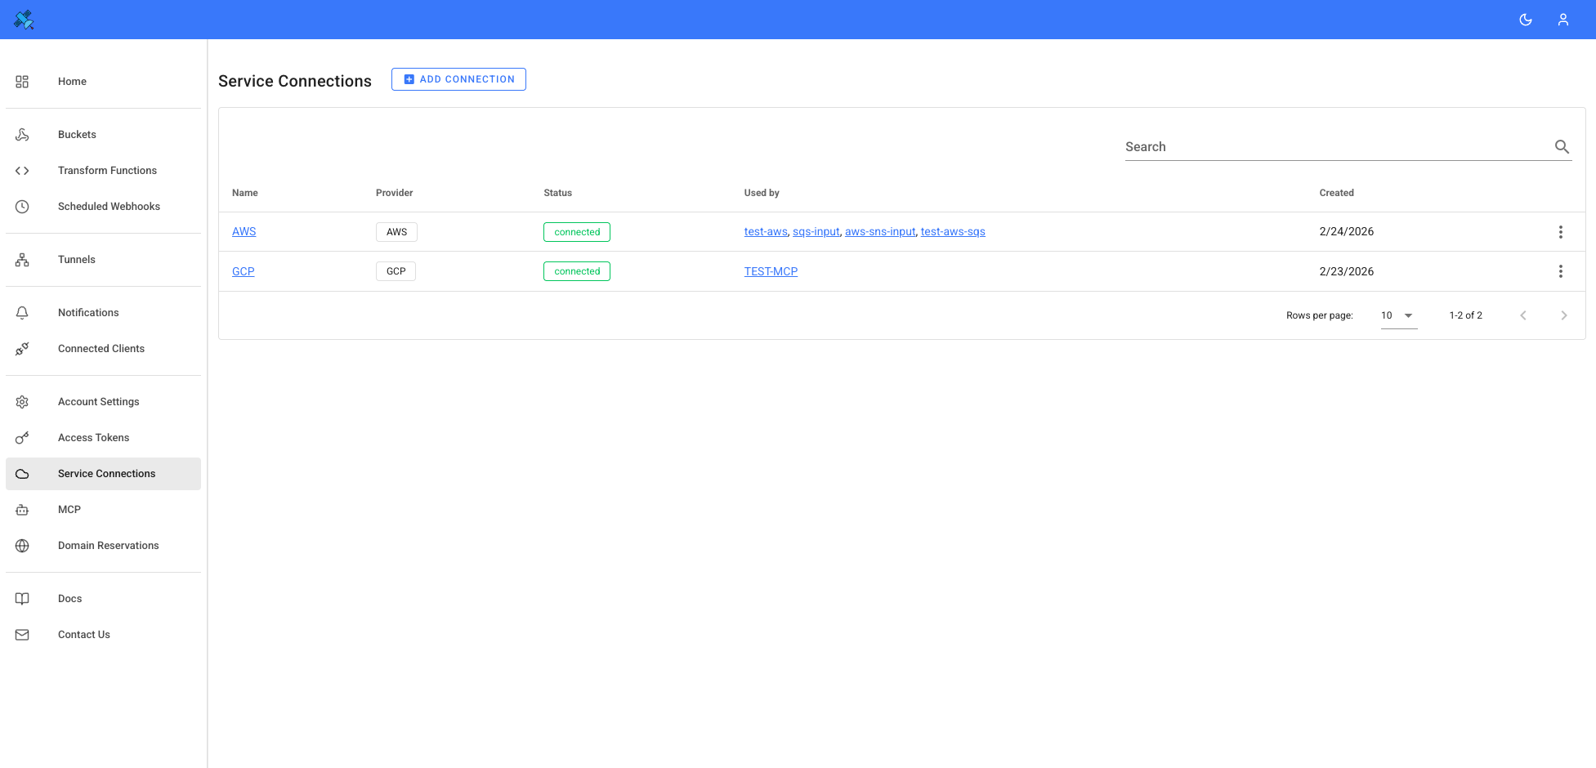Screen dimensions: 1596x768
Task: Click the app logo in the header
Action: (x=24, y=20)
